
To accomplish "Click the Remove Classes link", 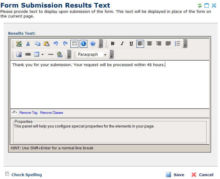I will (52, 113).
